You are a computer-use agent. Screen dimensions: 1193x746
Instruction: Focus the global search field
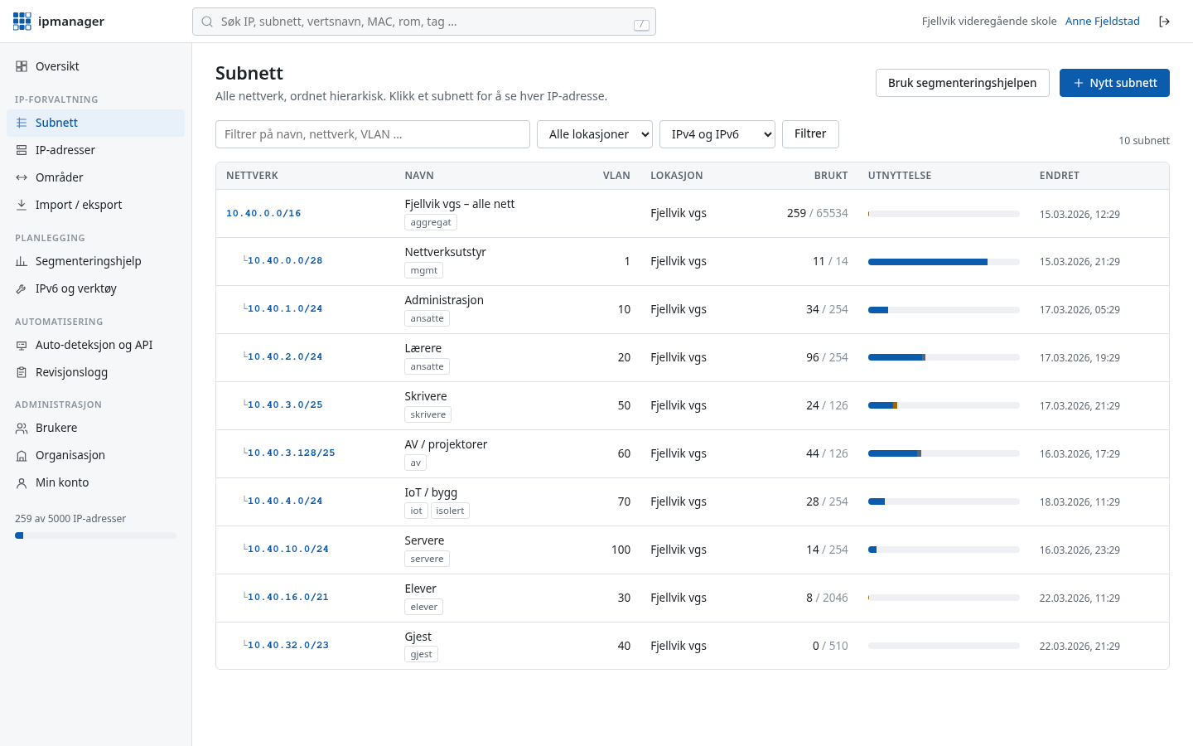[424, 22]
